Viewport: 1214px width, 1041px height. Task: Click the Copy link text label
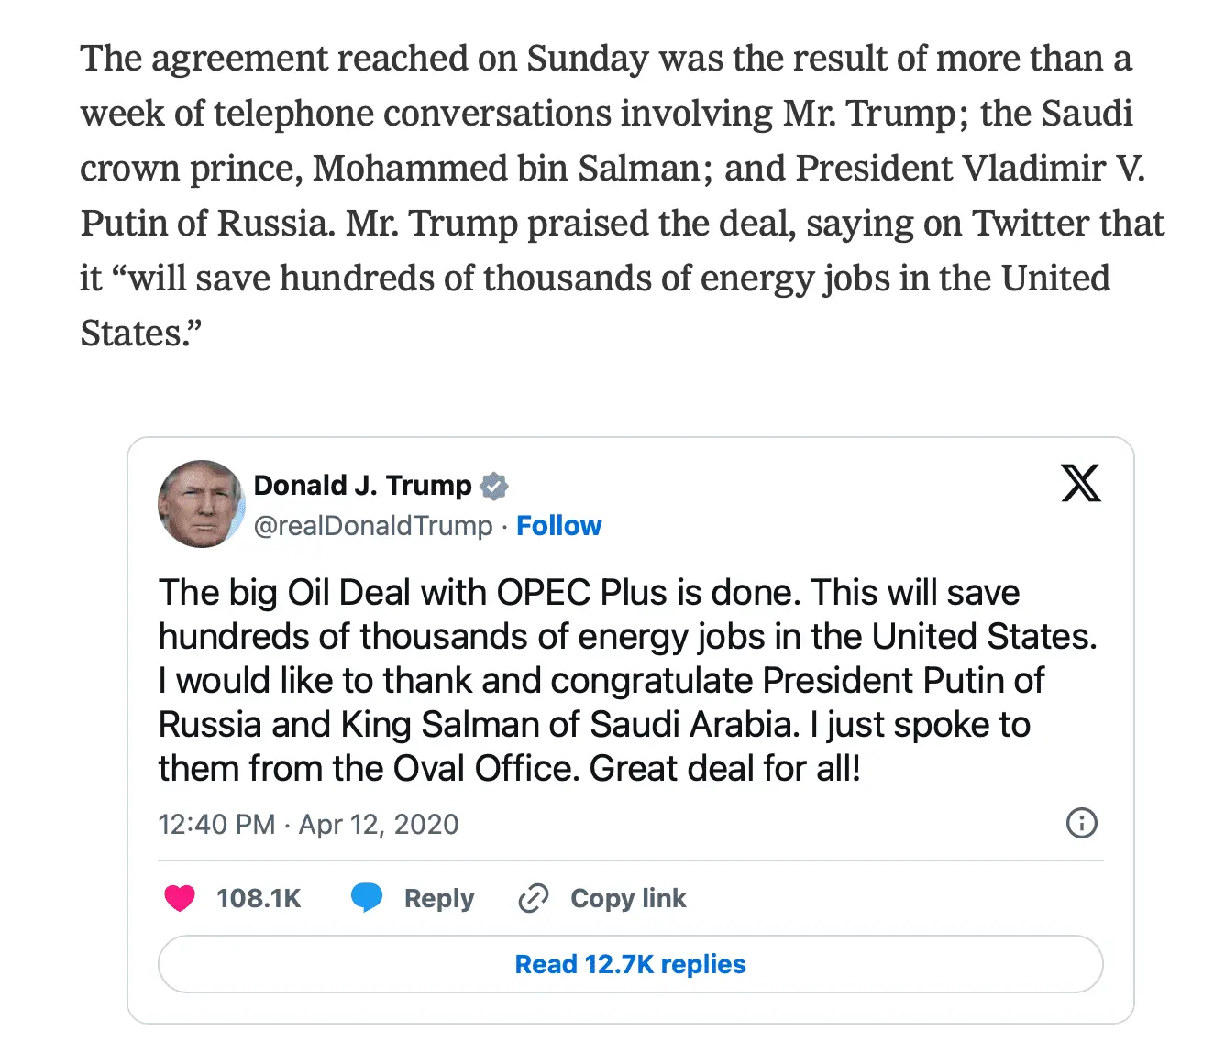(628, 898)
